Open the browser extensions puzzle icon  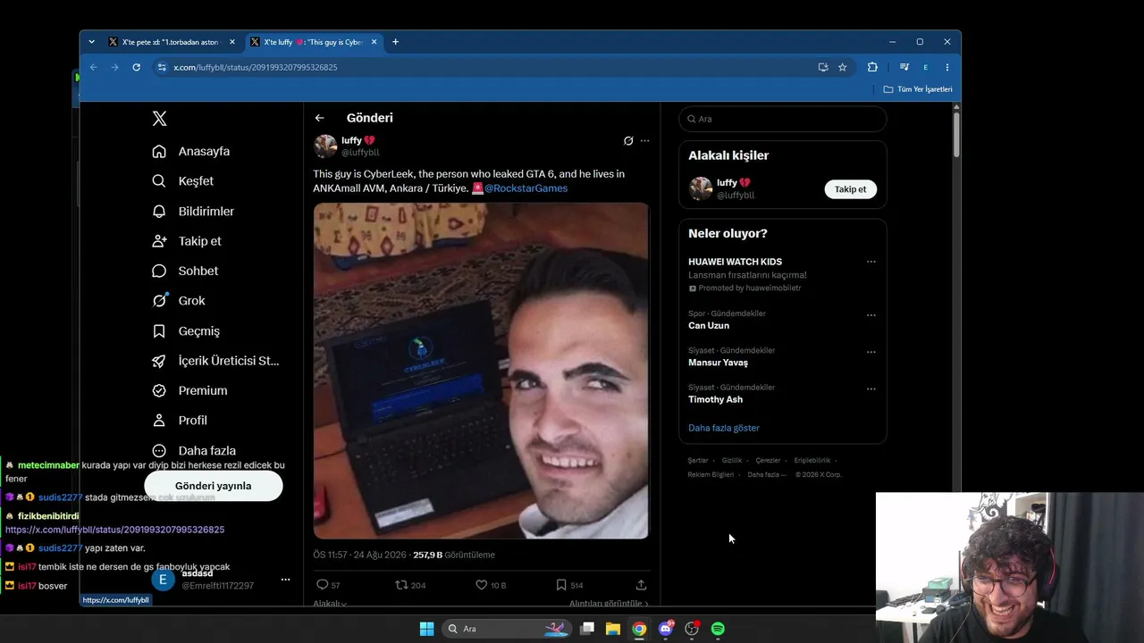click(872, 67)
